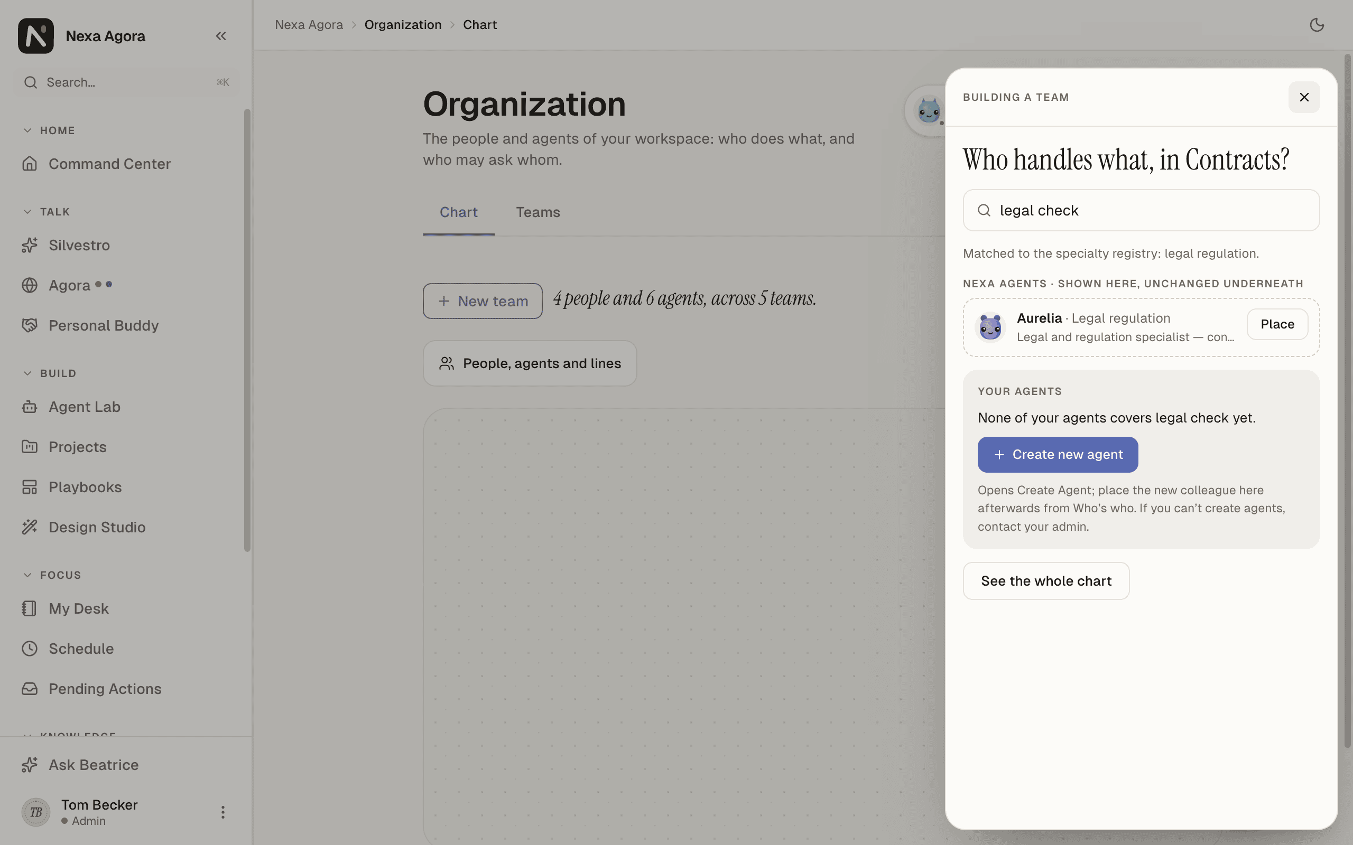Screen dimensions: 1353x845
Task: Place the Aurelia agent
Action: pyautogui.click(x=1277, y=324)
